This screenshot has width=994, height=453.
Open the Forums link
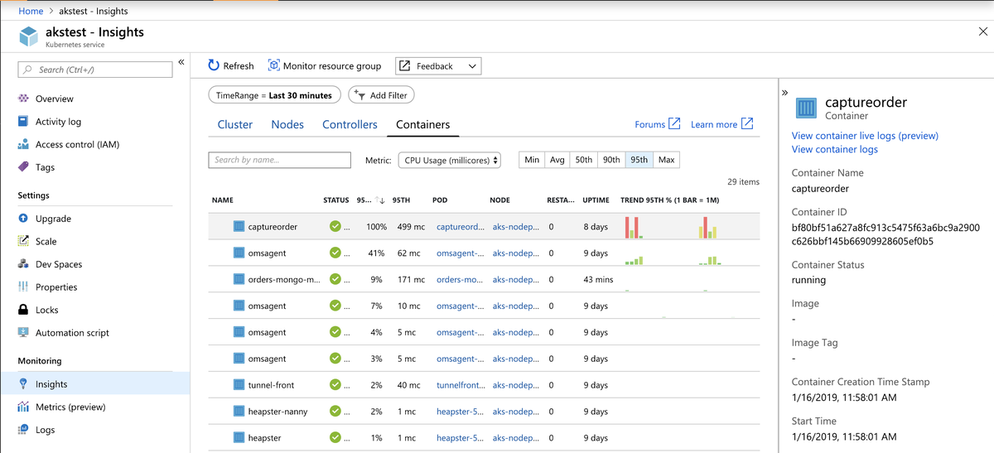tap(658, 124)
